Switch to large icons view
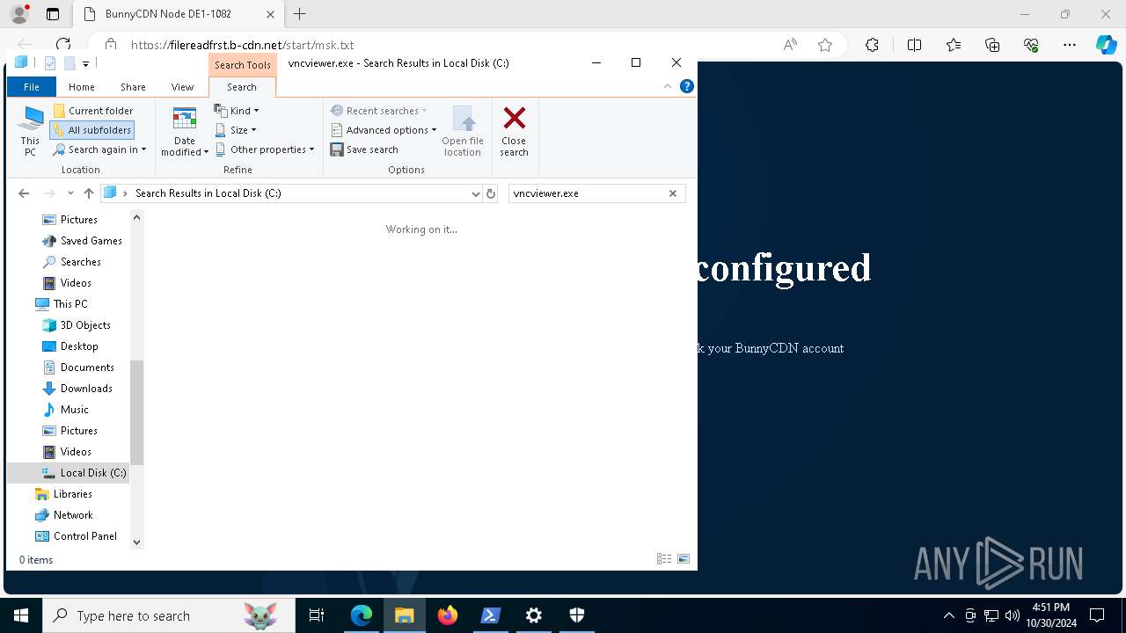 684,559
